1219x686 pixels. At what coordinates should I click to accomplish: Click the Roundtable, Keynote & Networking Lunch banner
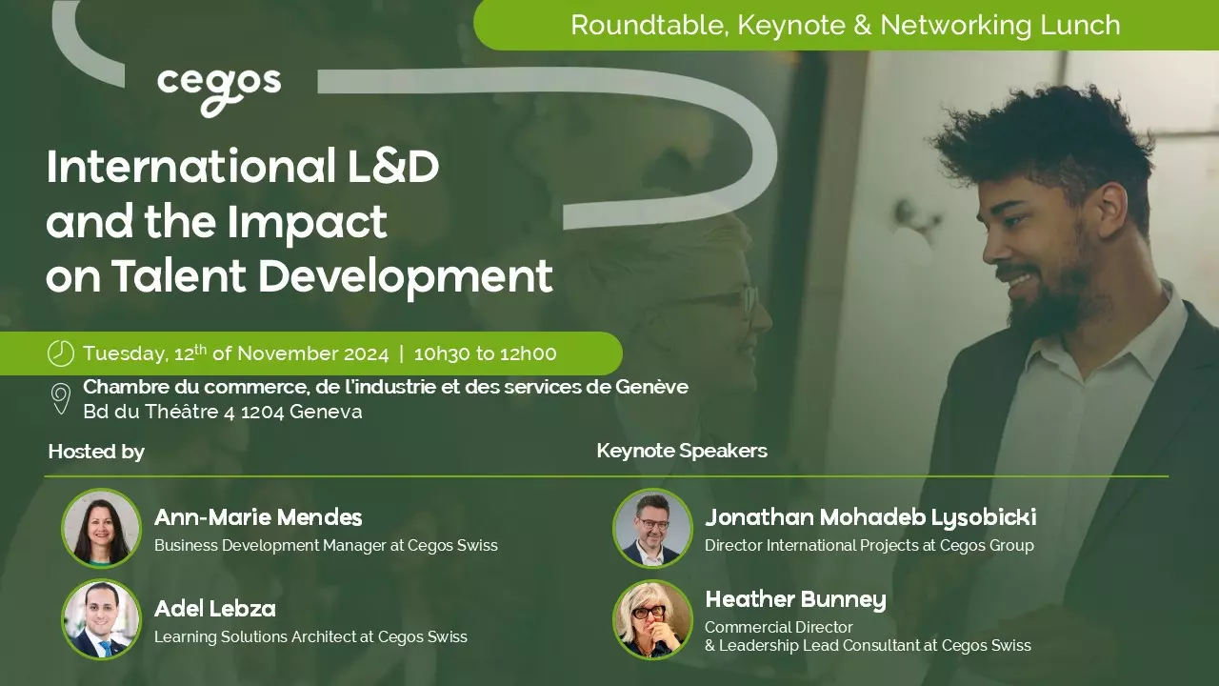pos(845,25)
